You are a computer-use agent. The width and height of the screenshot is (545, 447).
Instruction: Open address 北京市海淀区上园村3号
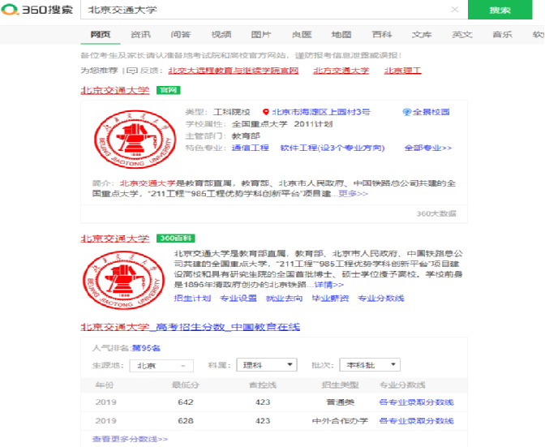coord(321,112)
